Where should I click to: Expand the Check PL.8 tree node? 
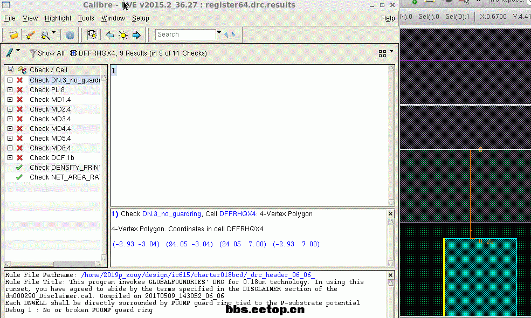[x=10, y=90]
